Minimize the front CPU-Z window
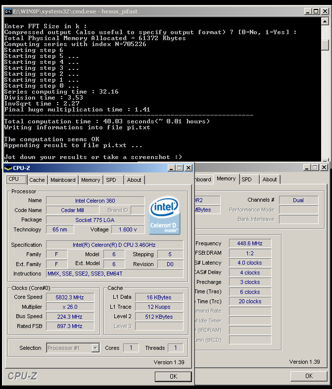 coord(171,168)
